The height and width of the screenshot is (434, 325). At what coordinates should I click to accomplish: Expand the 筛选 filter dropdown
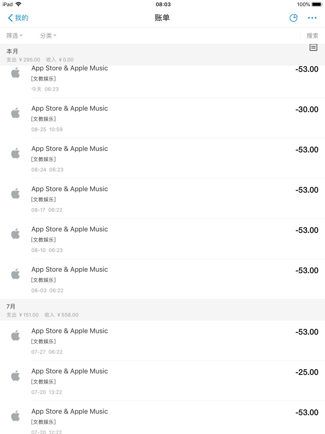[14, 36]
